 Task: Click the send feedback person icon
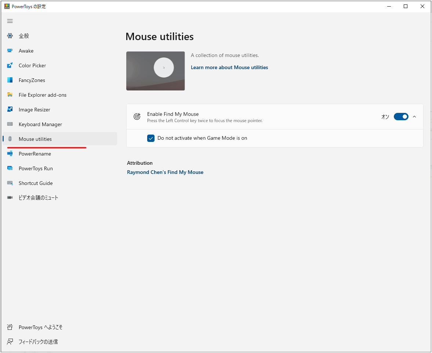pos(10,342)
